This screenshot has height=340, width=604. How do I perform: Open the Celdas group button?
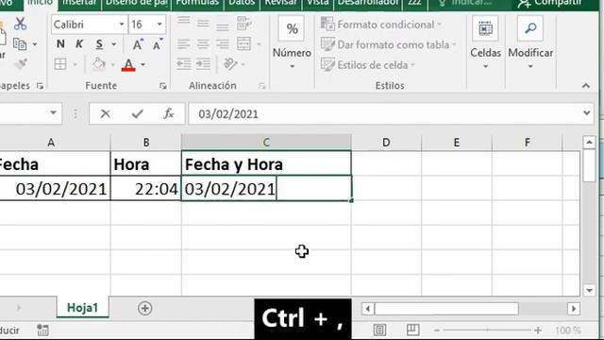[x=485, y=42]
